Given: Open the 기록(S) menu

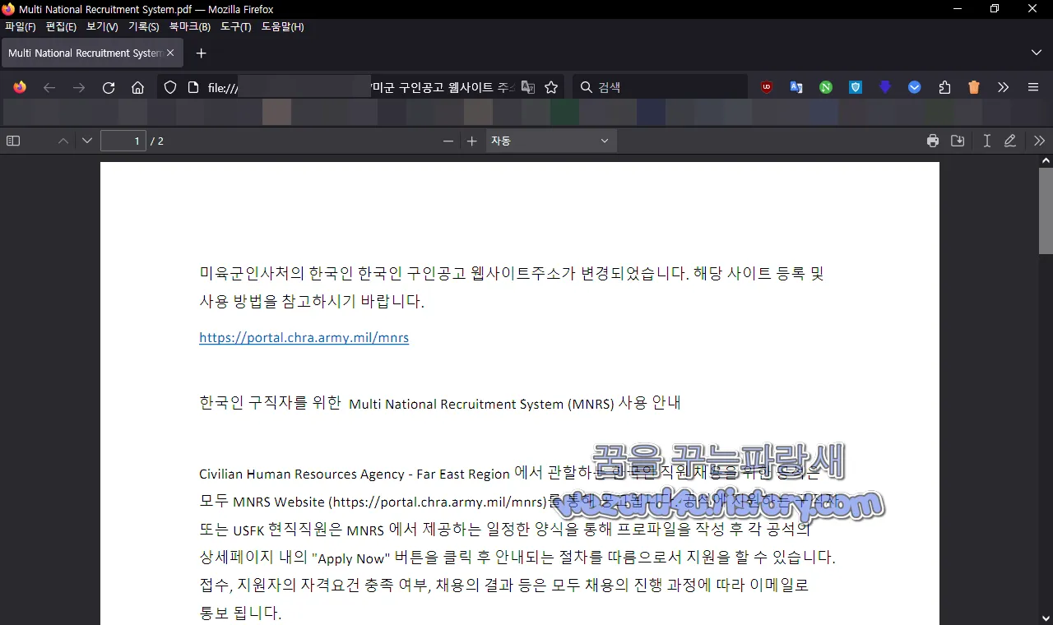Looking at the screenshot, I should click(x=143, y=27).
